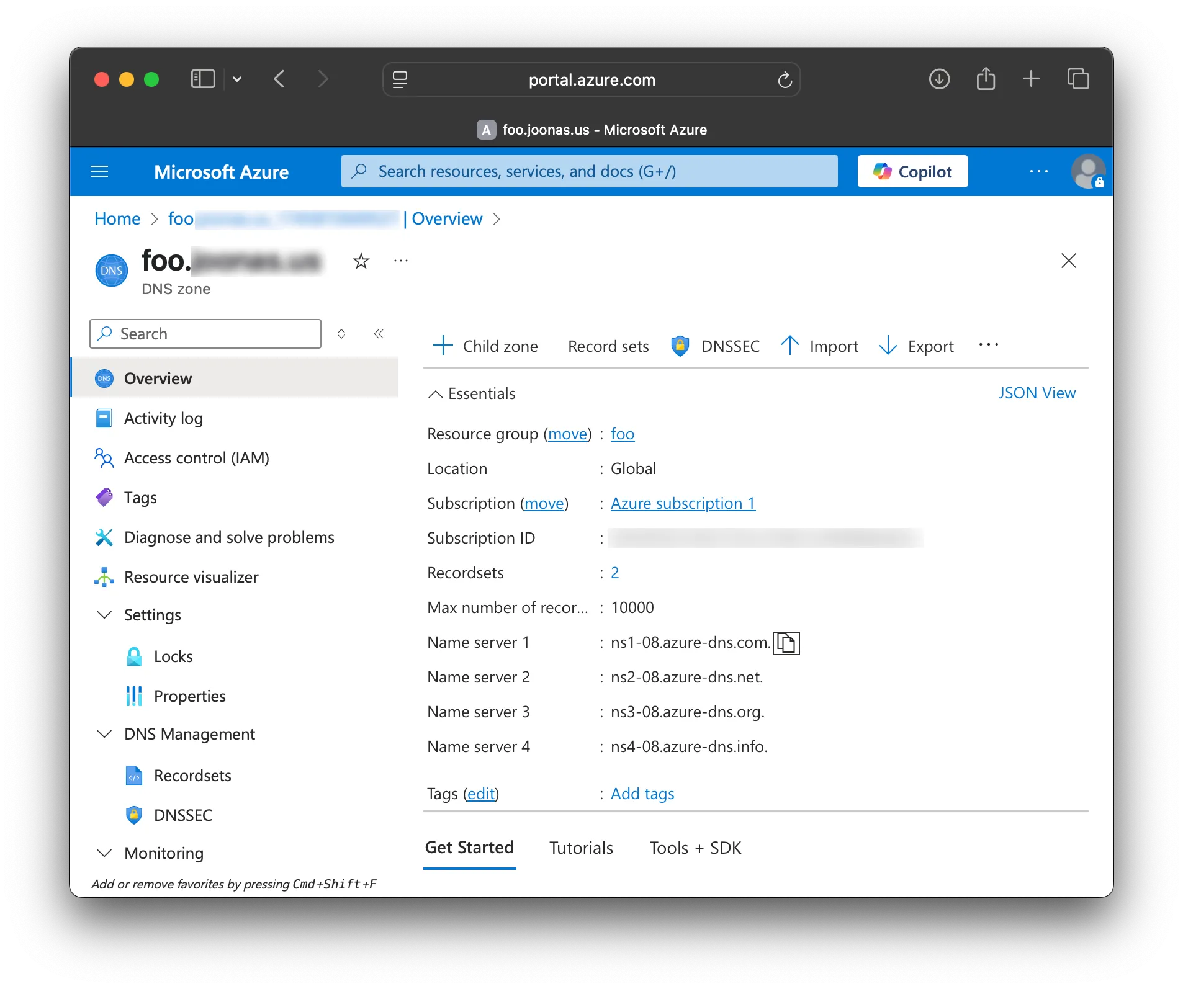Collapse the Settings group in the sidebar
This screenshot has height=989, width=1183.
tap(104, 615)
